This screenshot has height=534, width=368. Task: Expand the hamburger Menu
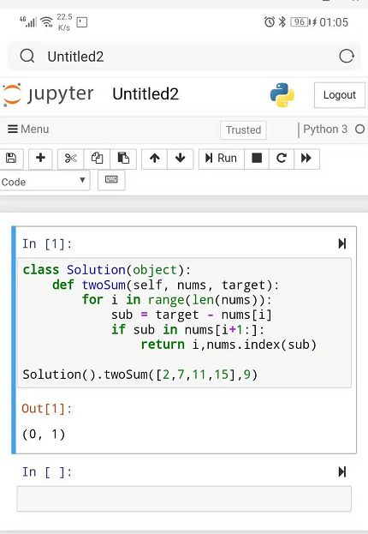[28, 129]
